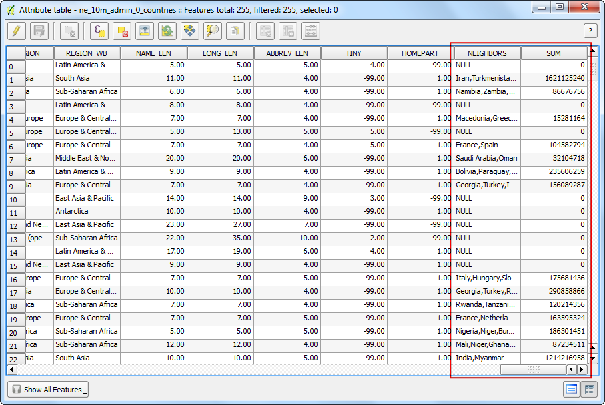Move selection to top of table
Viewport: 605px width, 405px height.
click(145, 31)
